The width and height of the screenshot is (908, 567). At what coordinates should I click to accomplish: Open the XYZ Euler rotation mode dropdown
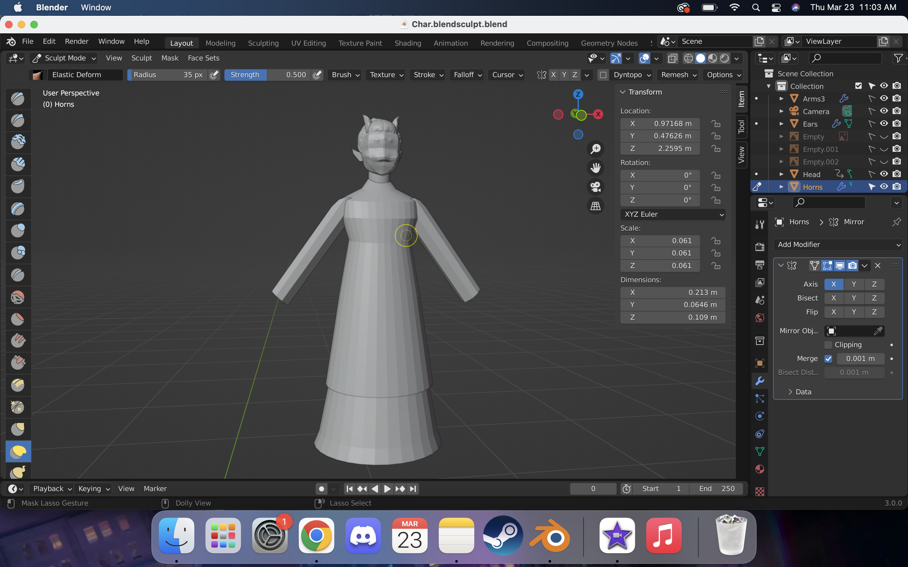673,214
